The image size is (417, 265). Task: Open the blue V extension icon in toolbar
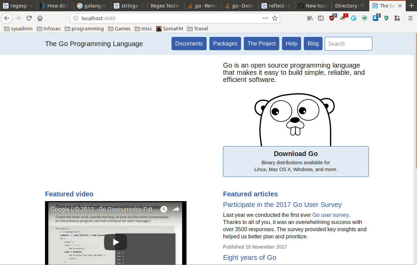tap(353, 18)
